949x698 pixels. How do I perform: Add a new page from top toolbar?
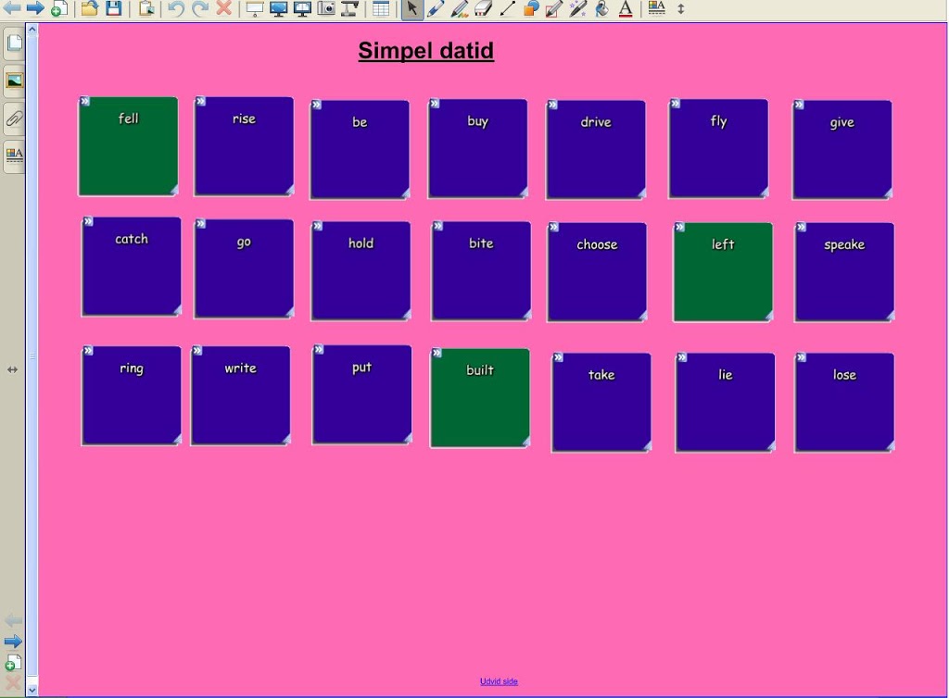click(x=58, y=8)
